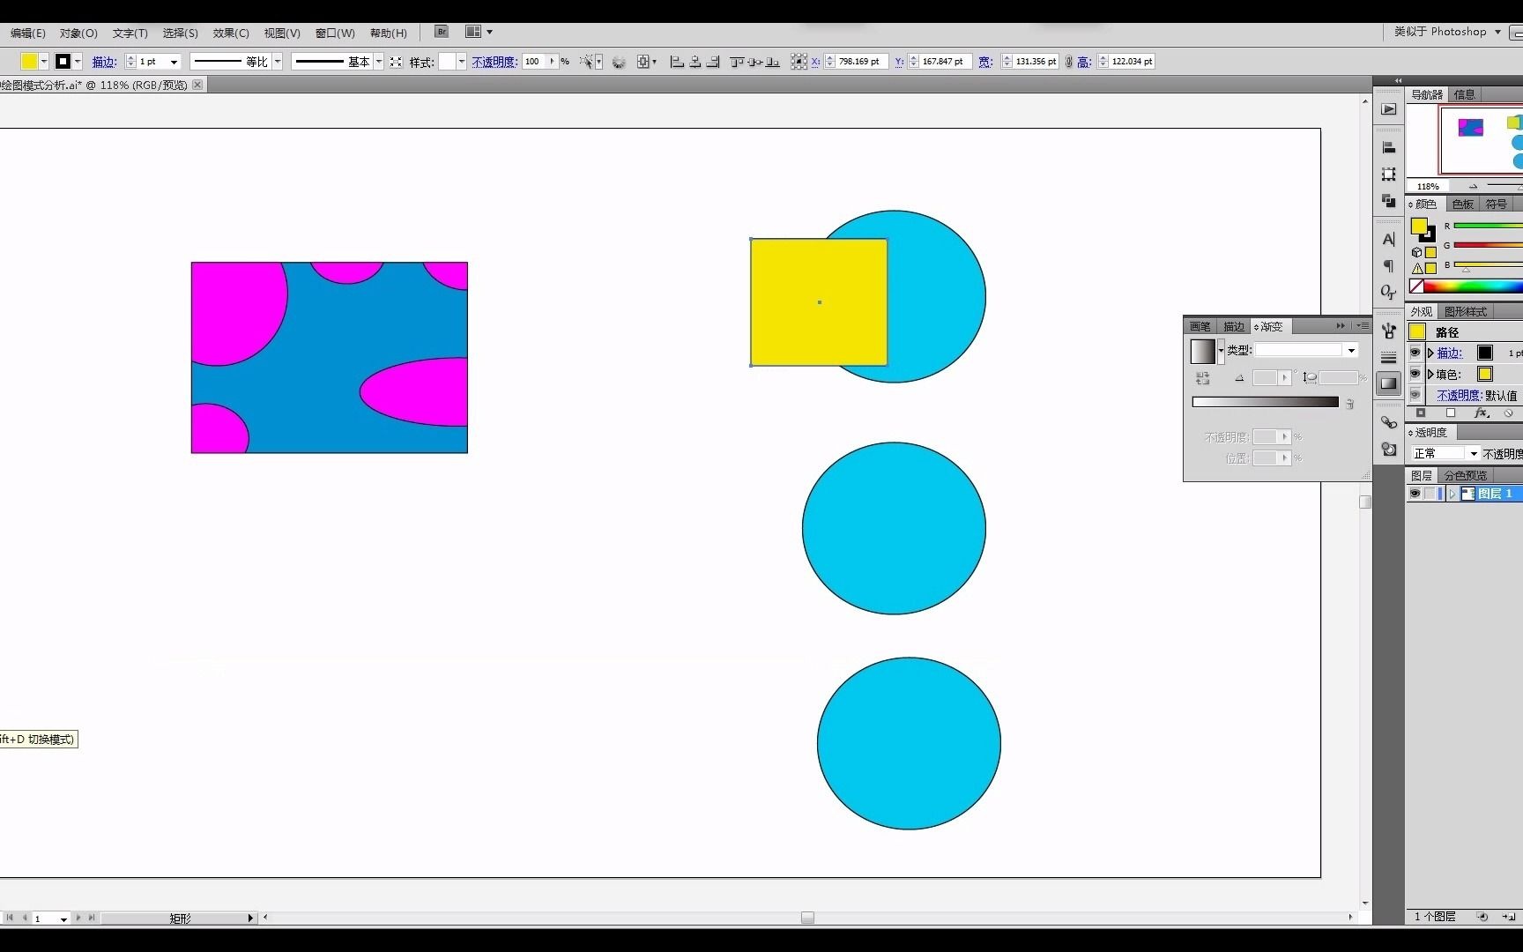Open the 编辑(E) menu

27,33
